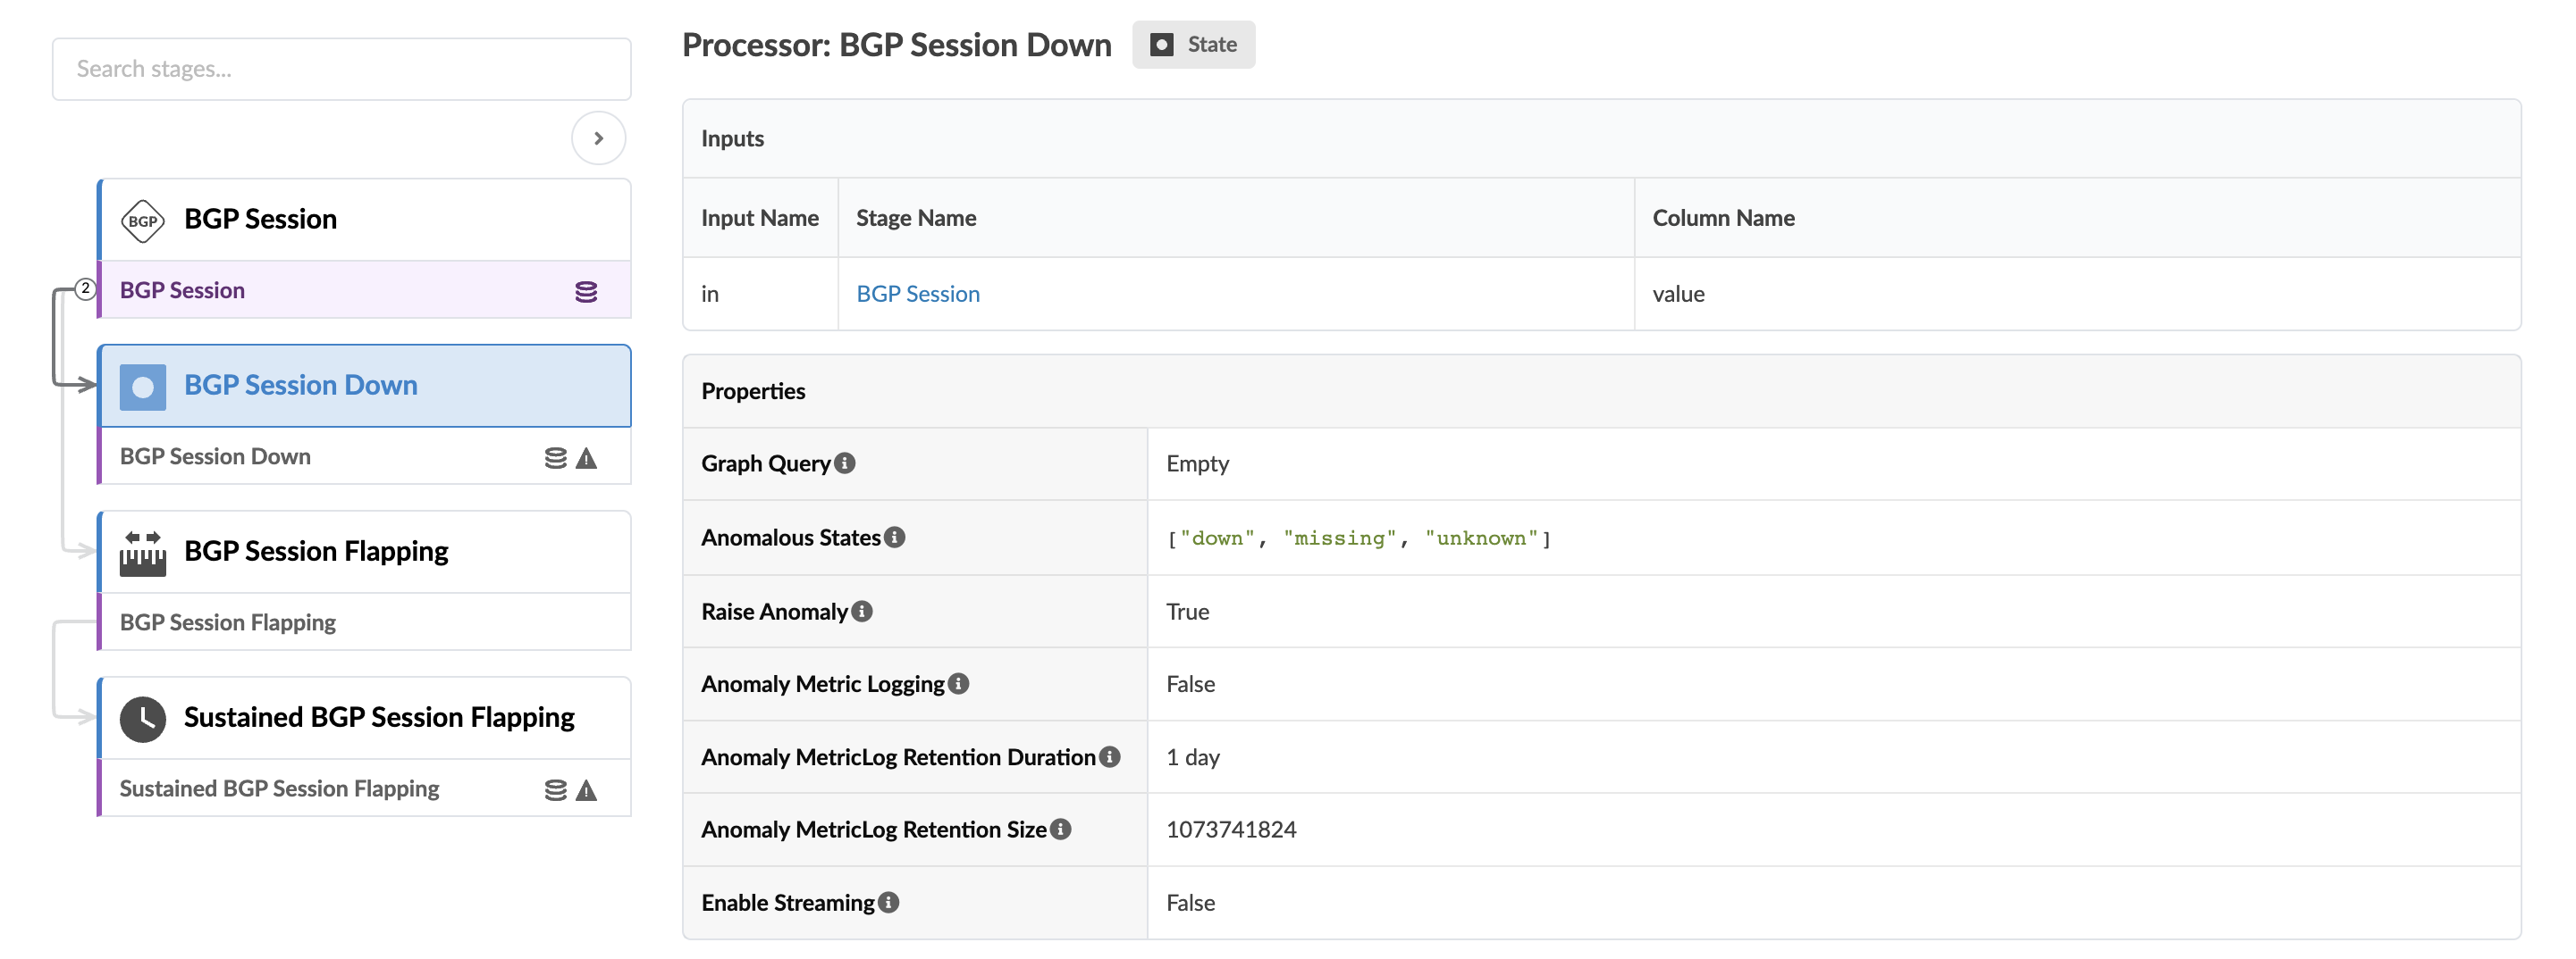Screen dimensions: 2576x959
Task: Click the database icon on Sustained BGP Session Flapping stage
Action: pyautogui.click(x=555, y=790)
